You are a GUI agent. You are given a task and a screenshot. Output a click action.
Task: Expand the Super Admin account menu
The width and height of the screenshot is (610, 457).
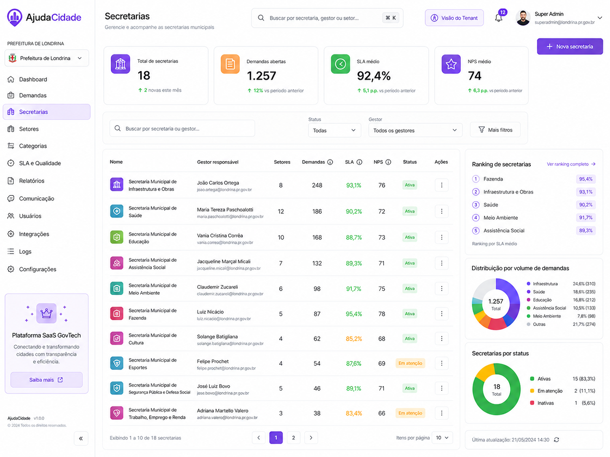click(600, 18)
